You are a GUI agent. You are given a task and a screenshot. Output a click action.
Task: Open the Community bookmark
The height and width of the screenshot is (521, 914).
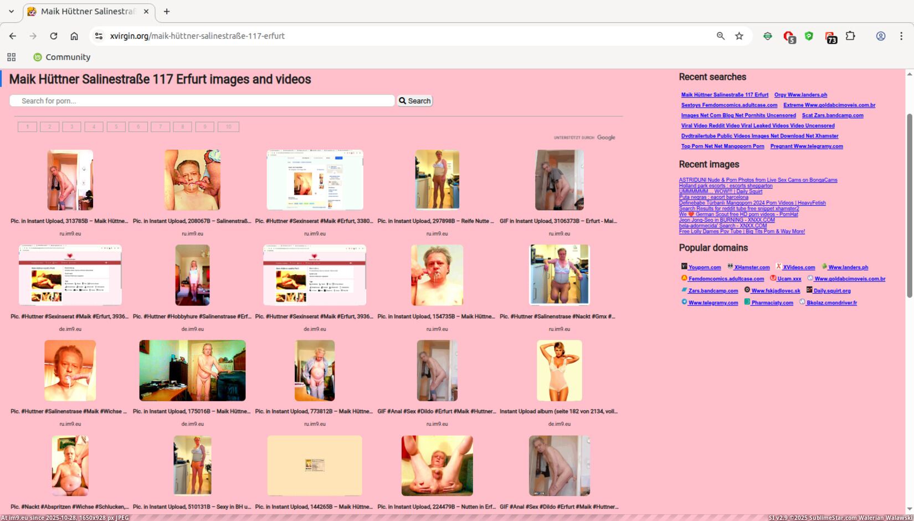click(61, 57)
